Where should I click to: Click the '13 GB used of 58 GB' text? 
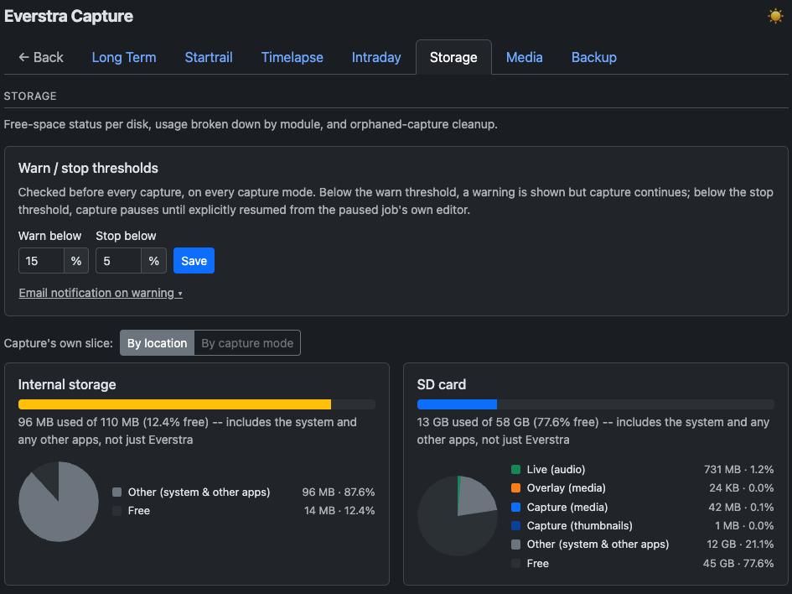(472, 422)
